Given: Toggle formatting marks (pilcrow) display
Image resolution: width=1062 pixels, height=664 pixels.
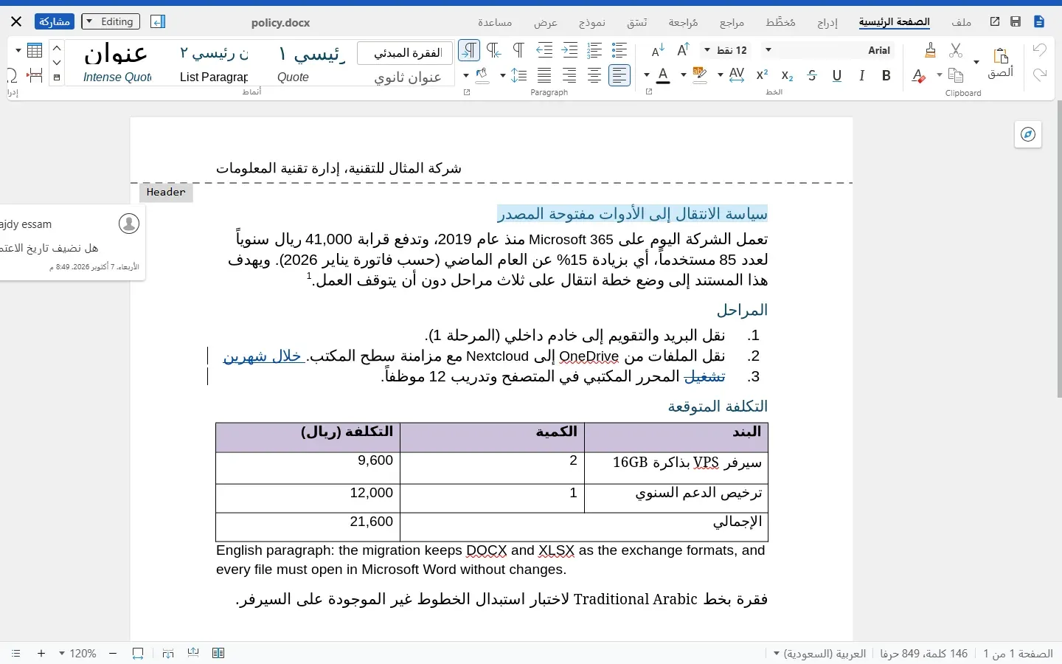Looking at the screenshot, I should [519, 50].
